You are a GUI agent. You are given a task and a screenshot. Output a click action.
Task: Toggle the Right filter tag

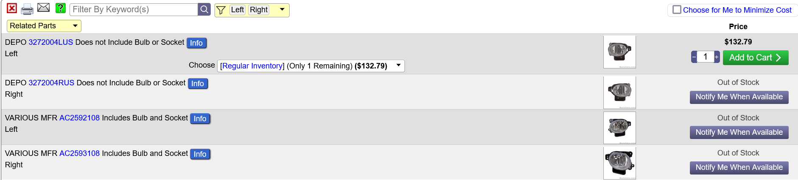click(259, 10)
